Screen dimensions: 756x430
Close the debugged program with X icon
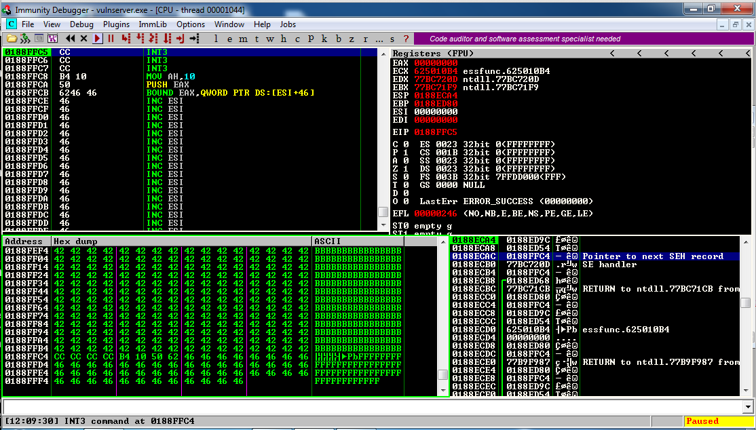83,39
